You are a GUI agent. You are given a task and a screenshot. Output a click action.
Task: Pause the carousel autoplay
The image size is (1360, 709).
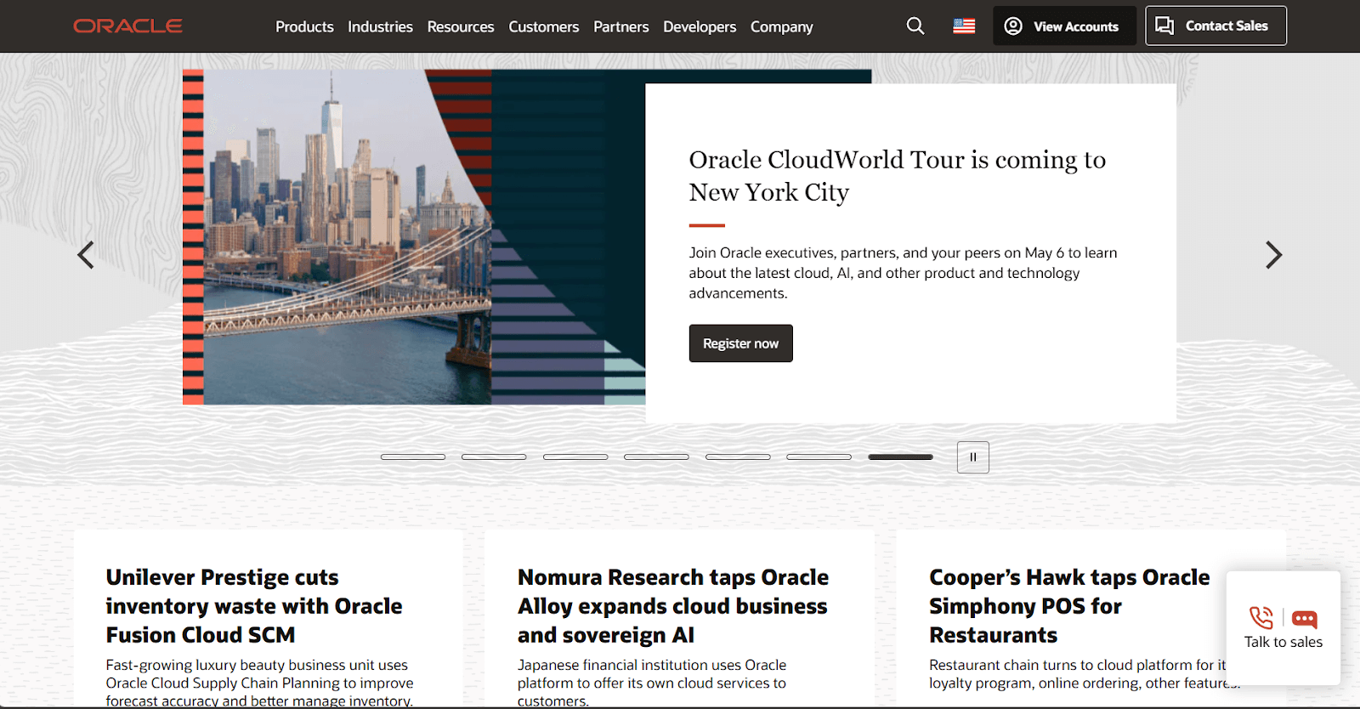(x=972, y=457)
